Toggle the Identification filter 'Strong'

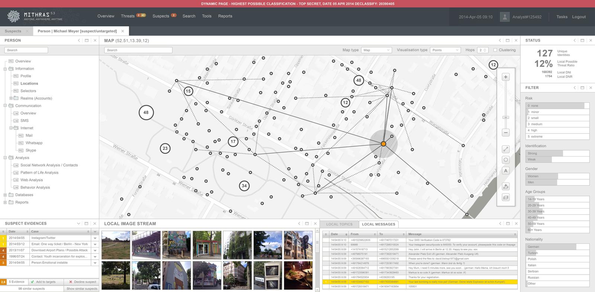pos(557,153)
